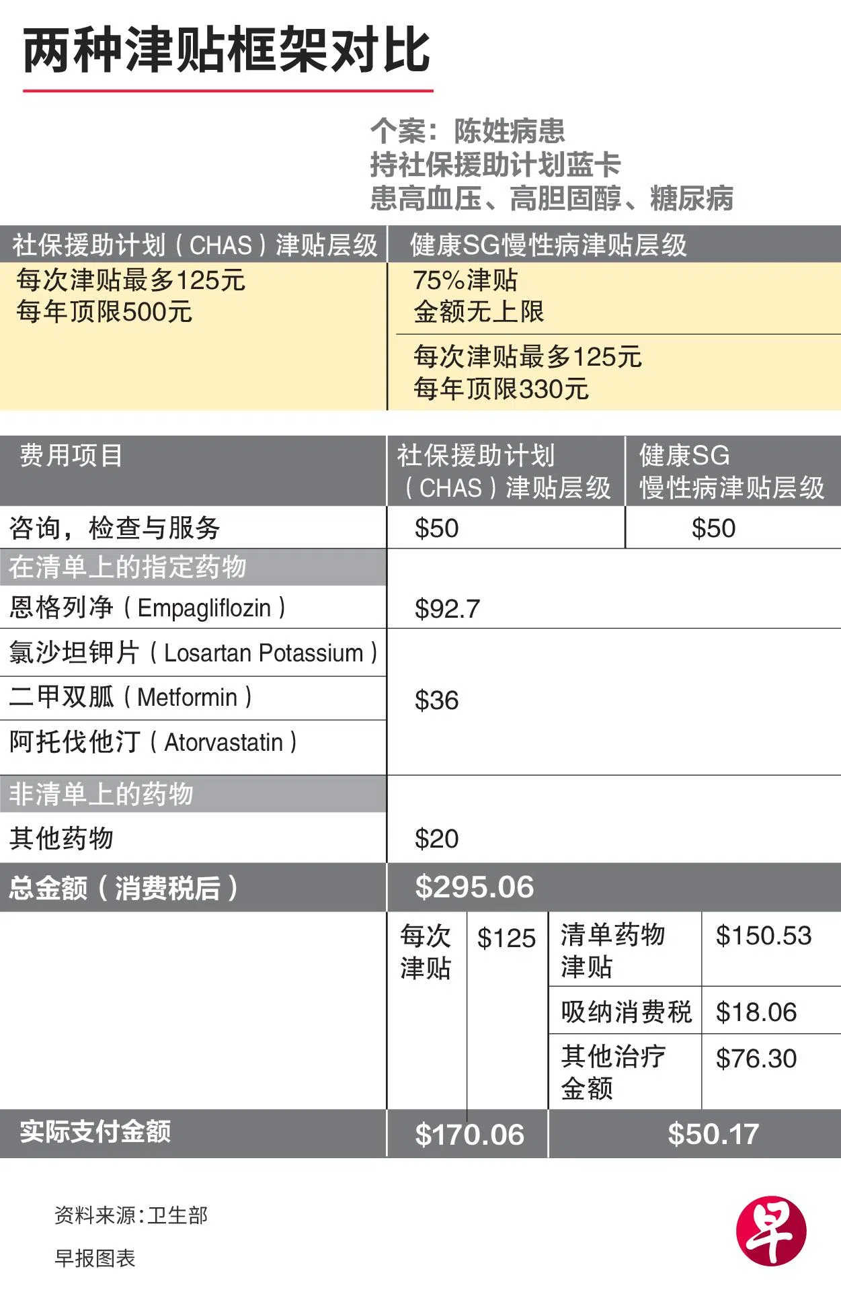
Task: Click the 个案：陈姓病患 case heading
Action: (467, 131)
